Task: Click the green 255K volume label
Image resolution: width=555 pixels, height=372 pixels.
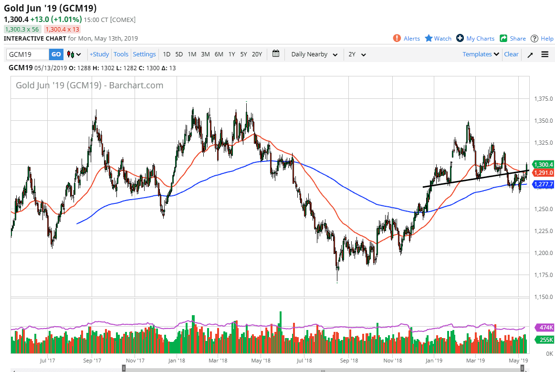Action: (x=545, y=340)
